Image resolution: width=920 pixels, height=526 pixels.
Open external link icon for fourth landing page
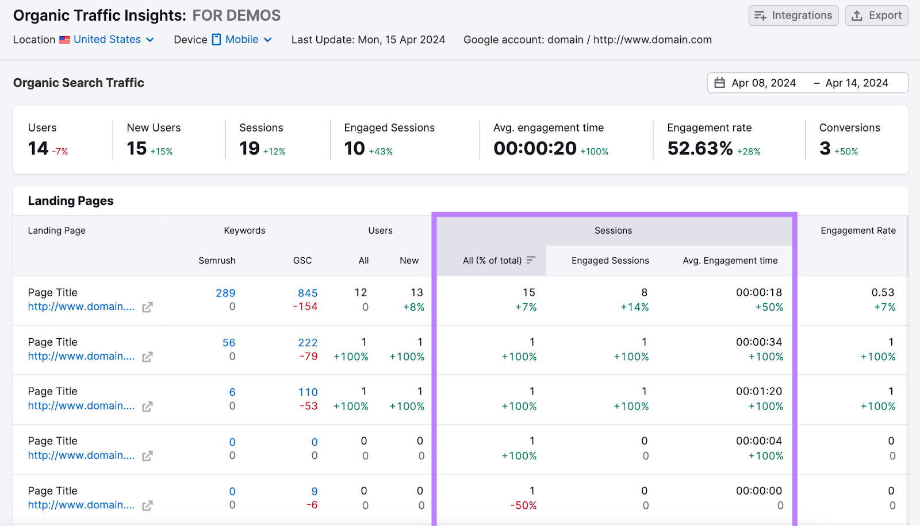tap(147, 456)
